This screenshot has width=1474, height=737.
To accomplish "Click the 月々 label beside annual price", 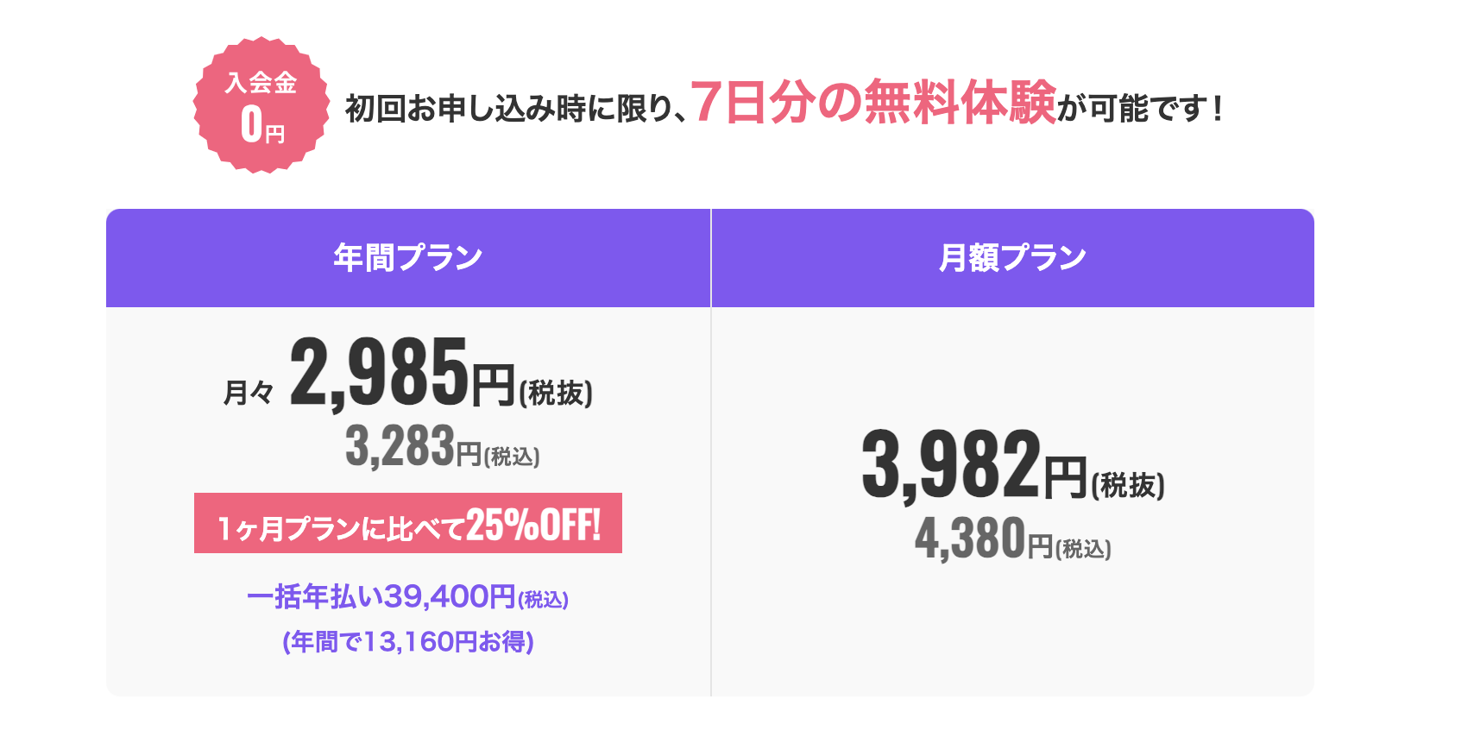I will (249, 393).
